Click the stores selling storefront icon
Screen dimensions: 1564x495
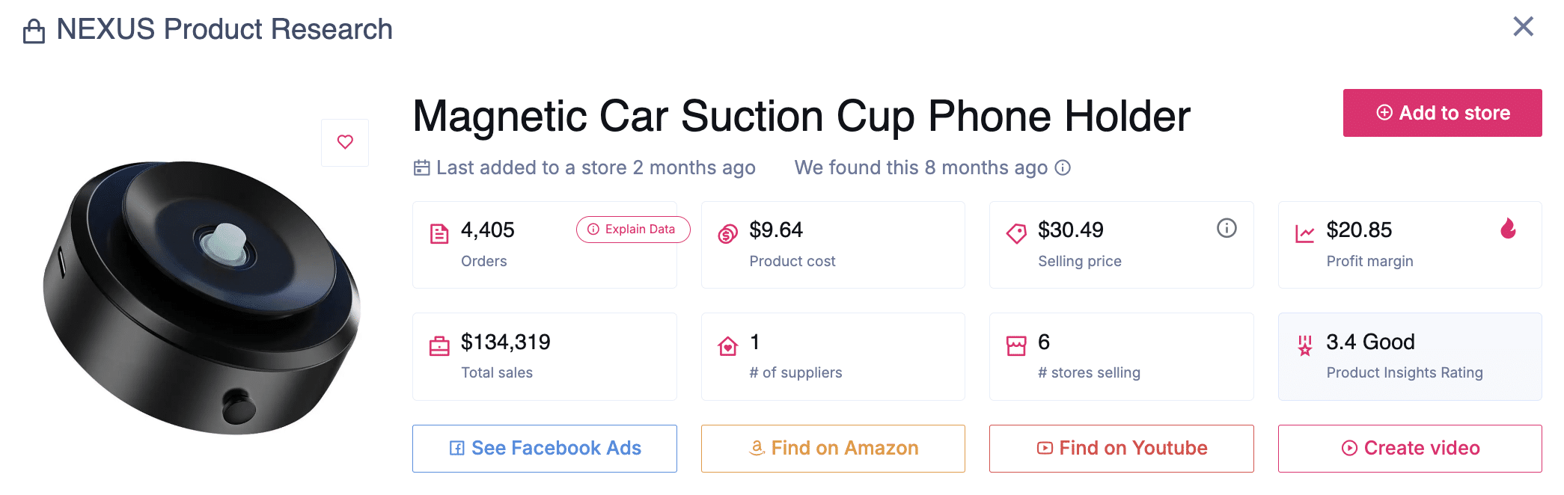1016,346
